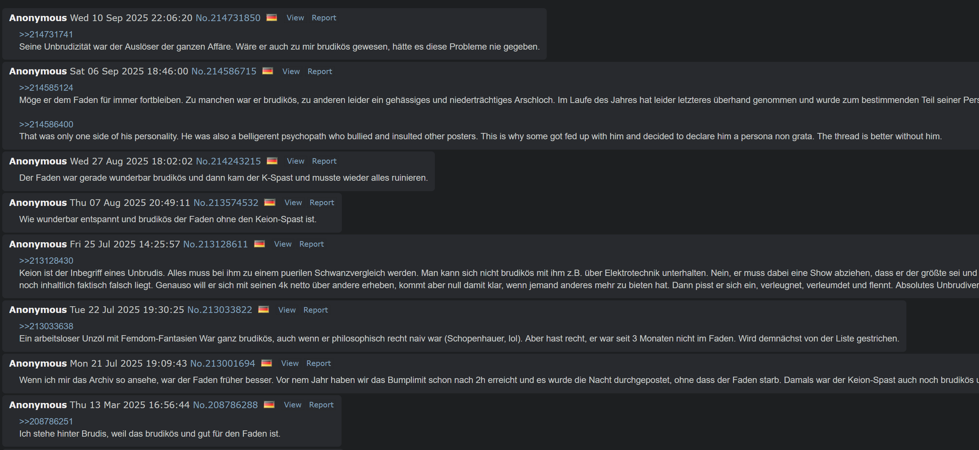
Task: Click the flag icon on post No.213001694
Action: click(x=266, y=363)
